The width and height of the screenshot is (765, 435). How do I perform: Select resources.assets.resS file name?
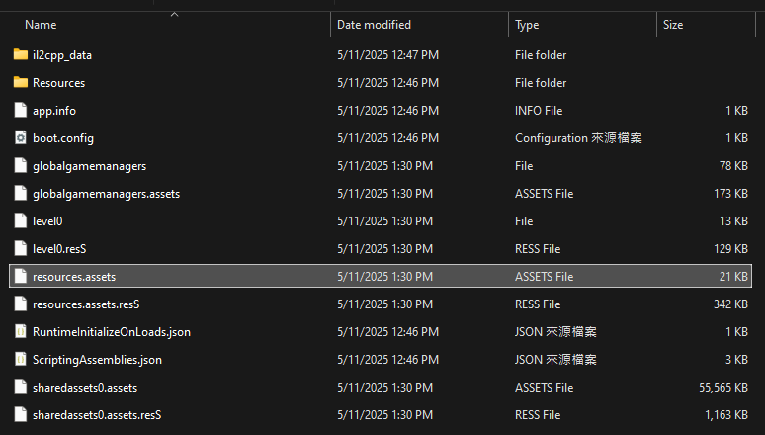tap(86, 304)
